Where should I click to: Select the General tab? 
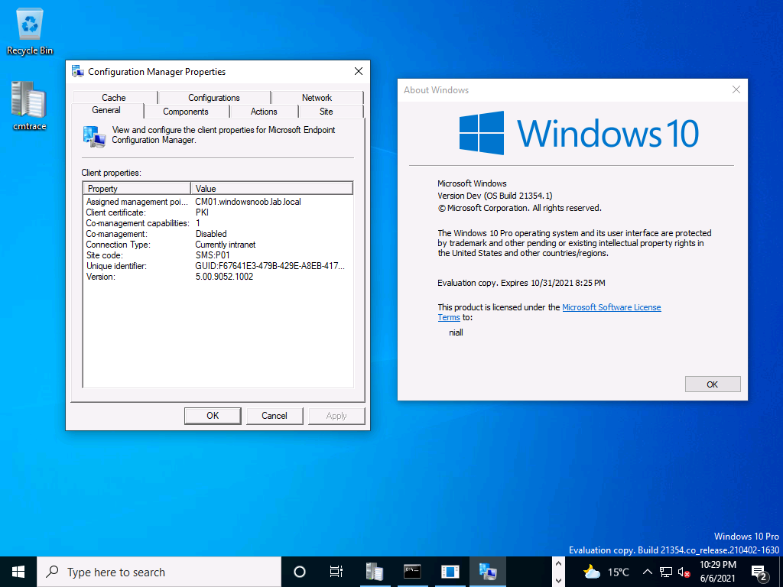tap(106, 110)
